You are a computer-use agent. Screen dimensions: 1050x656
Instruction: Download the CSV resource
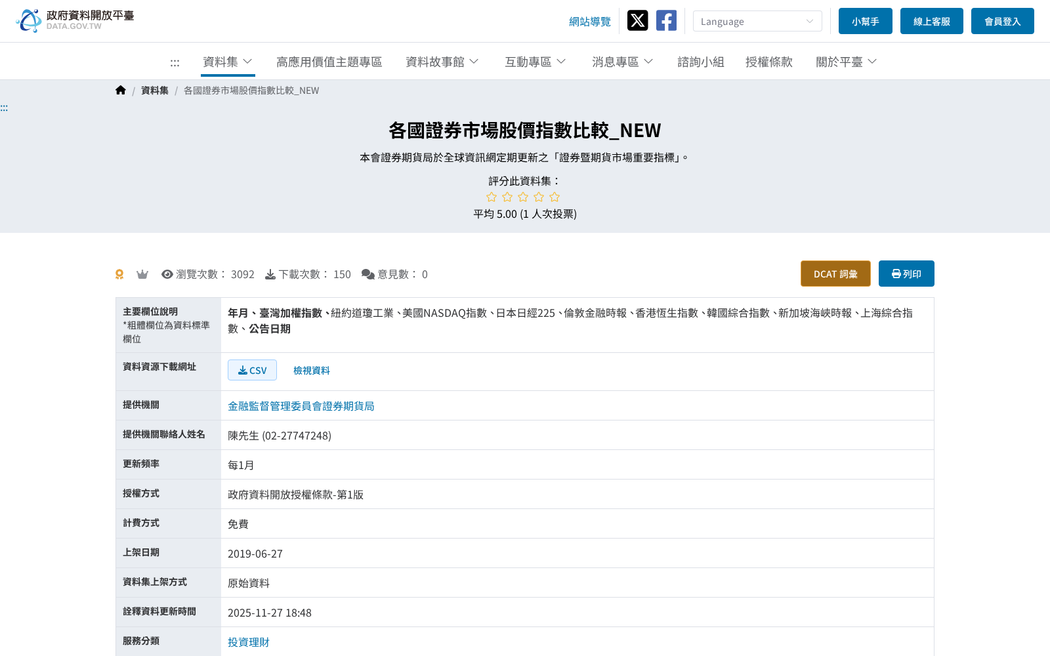pyautogui.click(x=252, y=370)
